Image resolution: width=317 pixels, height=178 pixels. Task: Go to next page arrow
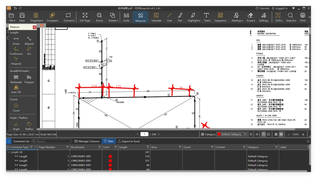coord(159,134)
